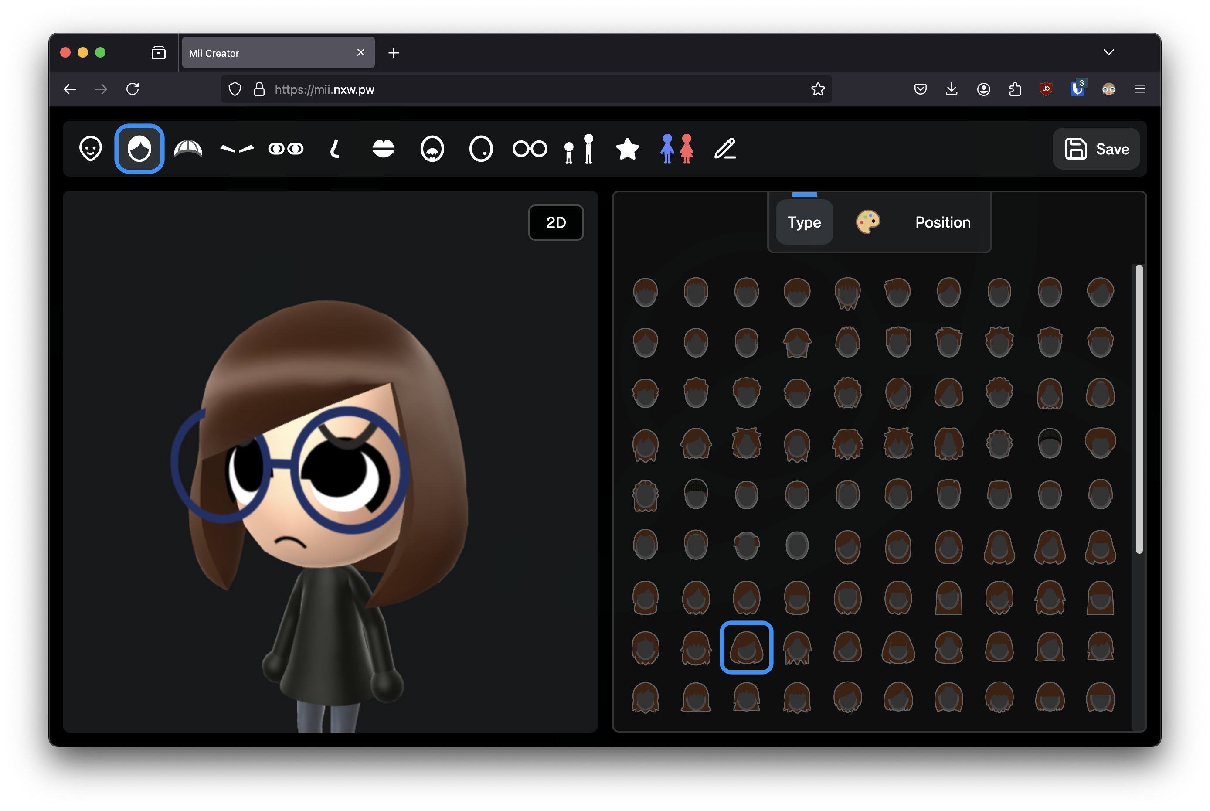Select the favorite star icon
This screenshot has width=1210, height=811.
(x=627, y=149)
